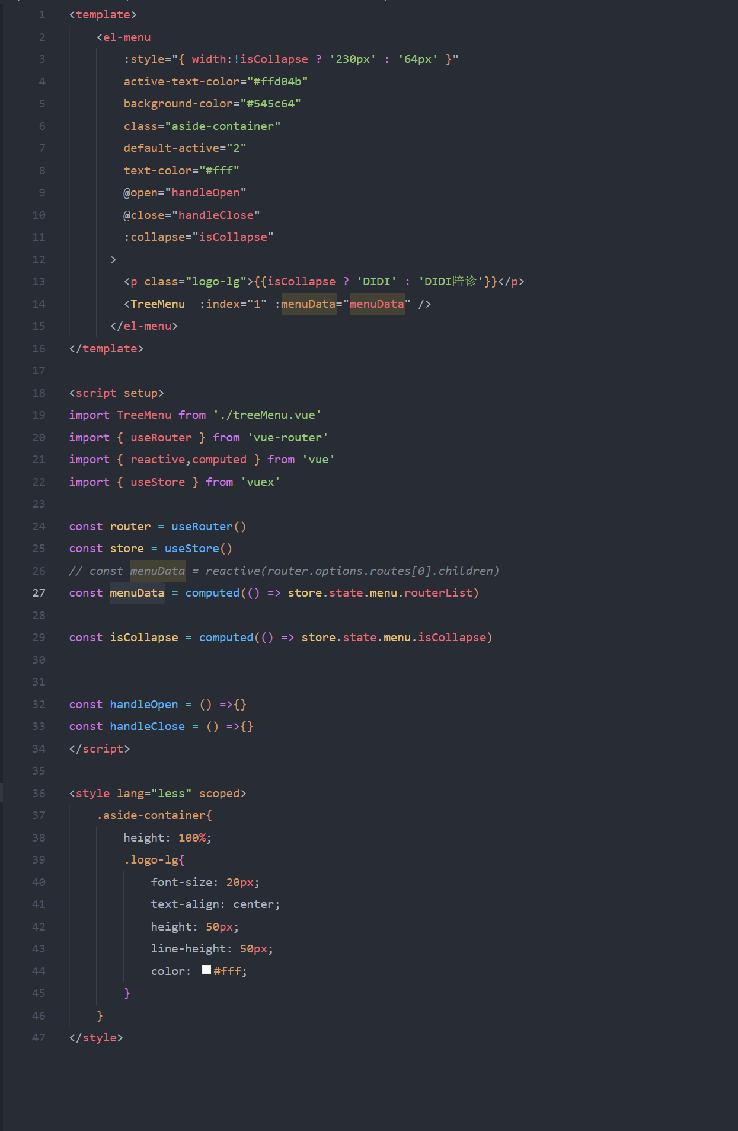Click "handleOpen" in the @open handler
Screen dimensions: 738x1131
pyautogui.click(x=206, y=192)
